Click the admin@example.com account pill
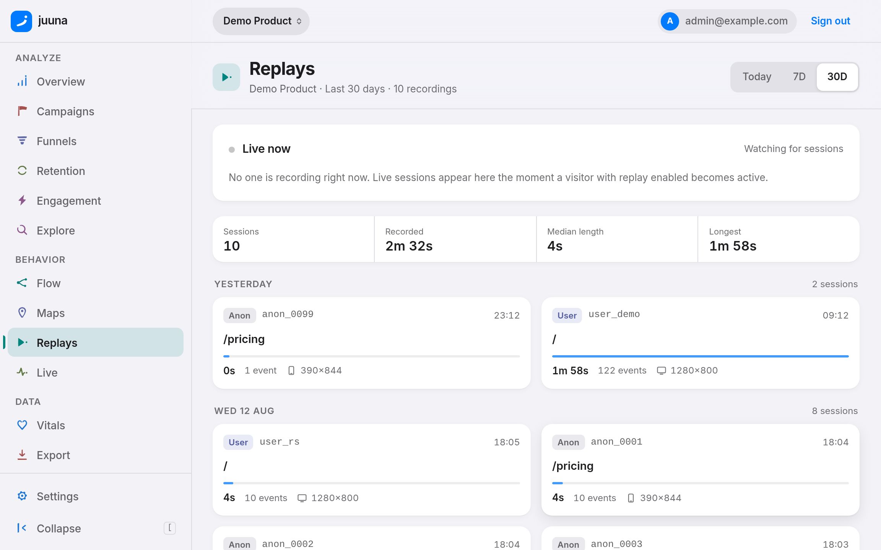Screen dimensions: 881x550 pyautogui.click(x=727, y=21)
